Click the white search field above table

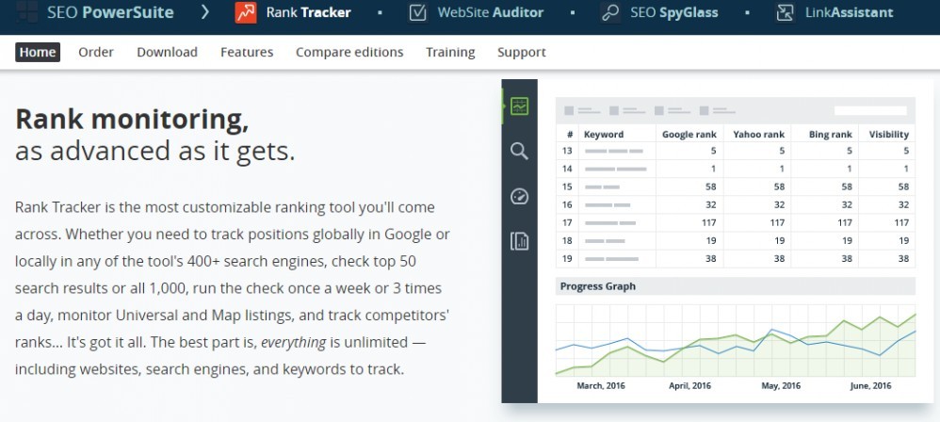(870, 111)
